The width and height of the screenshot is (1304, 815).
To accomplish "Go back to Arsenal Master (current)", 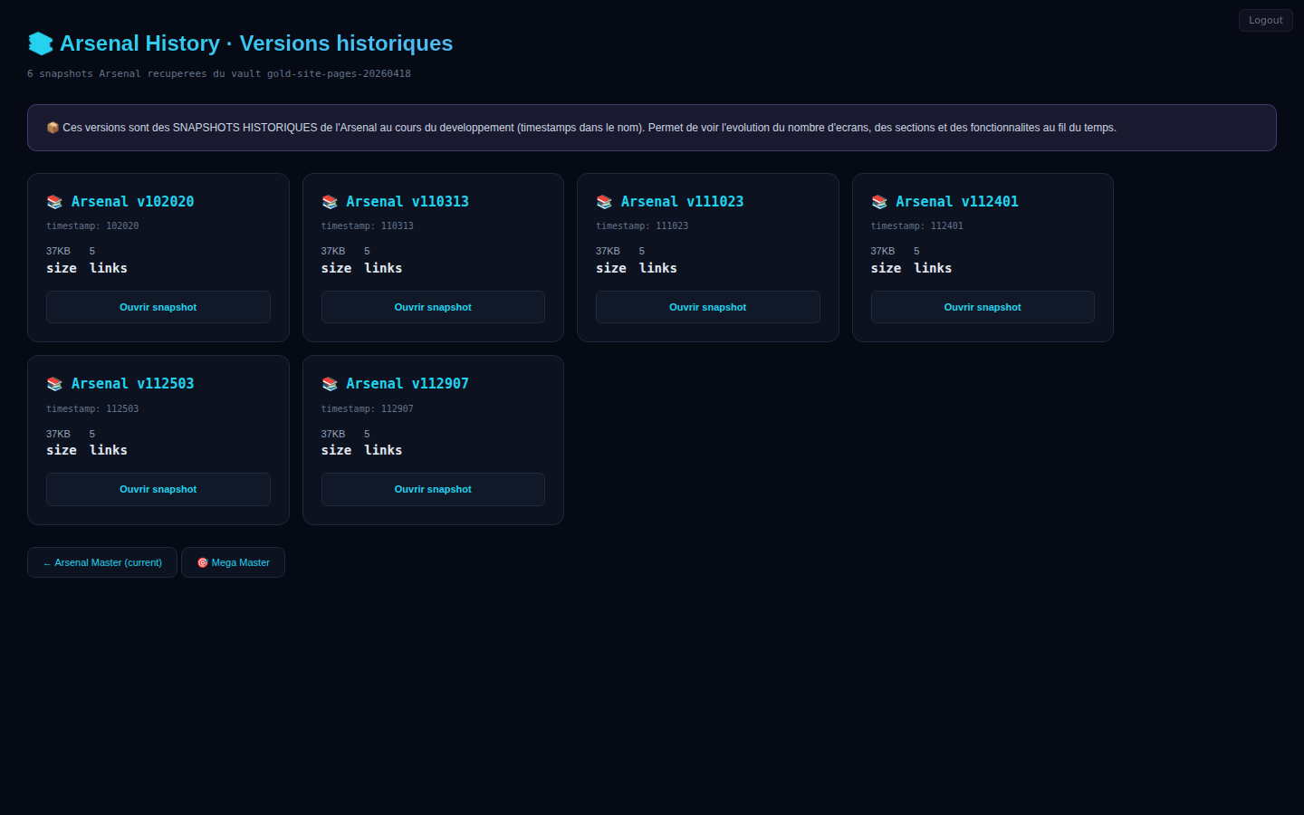I will (102, 562).
